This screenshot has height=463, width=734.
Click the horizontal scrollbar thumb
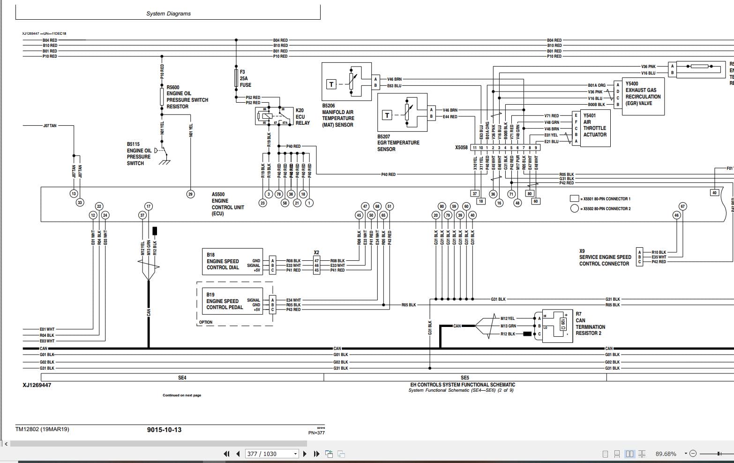[x=159, y=444]
